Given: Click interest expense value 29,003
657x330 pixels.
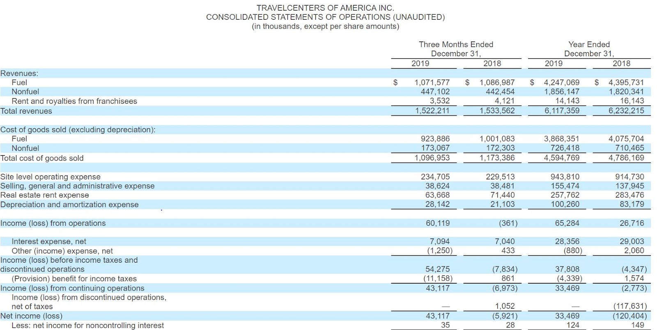Looking at the screenshot, I should 632,241.
